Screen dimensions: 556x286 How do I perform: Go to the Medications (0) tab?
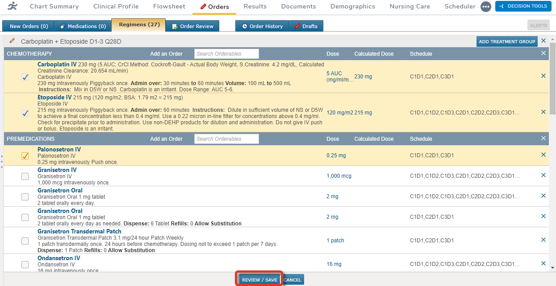click(x=83, y=26)
